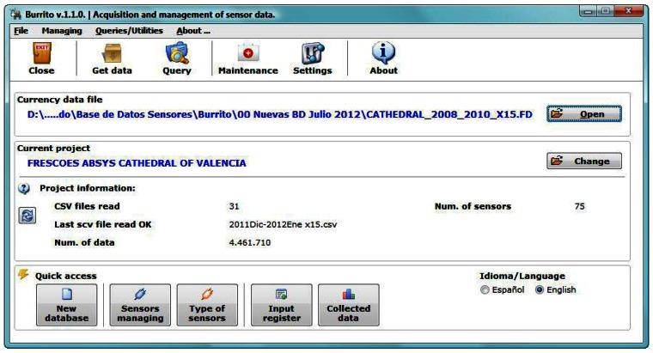Launch the Query toolbar tool
Viewport: 653px width, 353px height.
[x=177, y=59]
